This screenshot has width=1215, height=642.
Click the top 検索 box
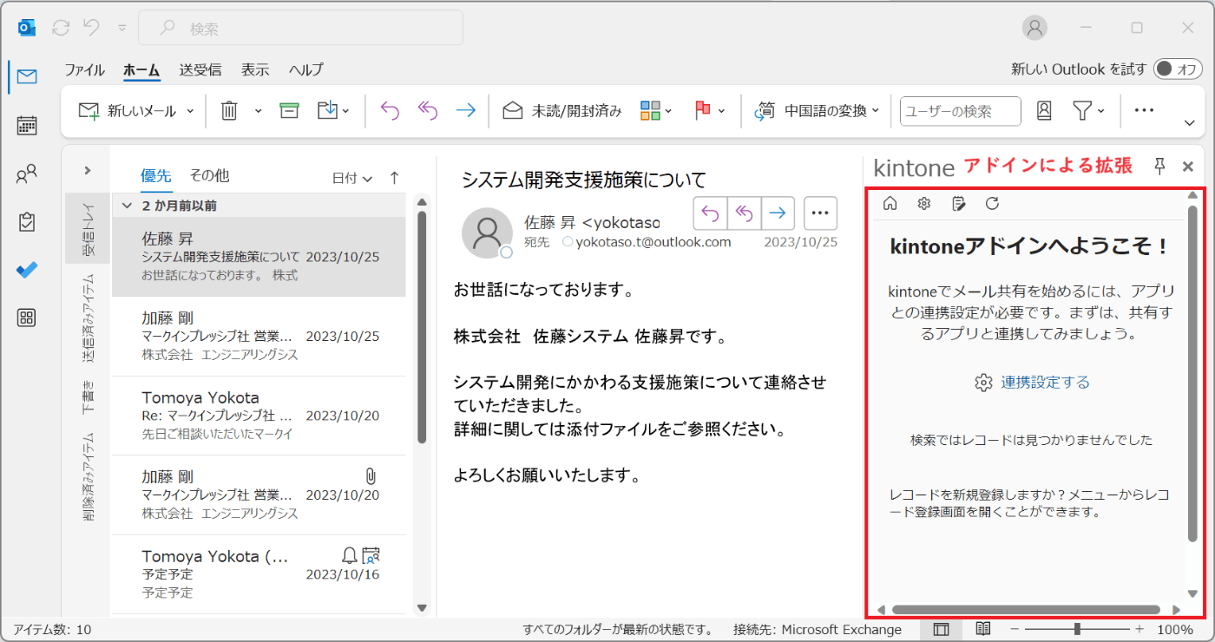pyautogui.click(x=300, y=28)
